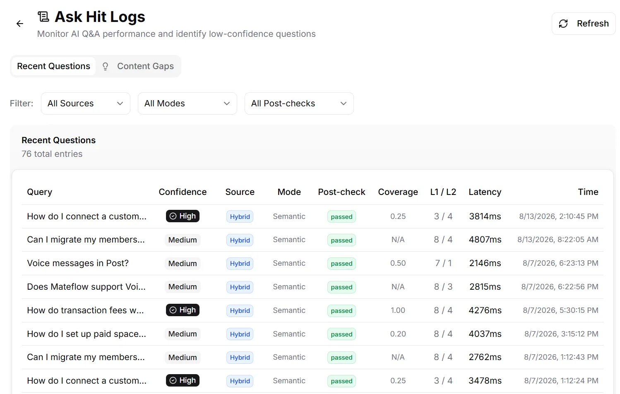
Task: Select the migrate members query with 2762ms latency
Action: click(x=86, y=357)
